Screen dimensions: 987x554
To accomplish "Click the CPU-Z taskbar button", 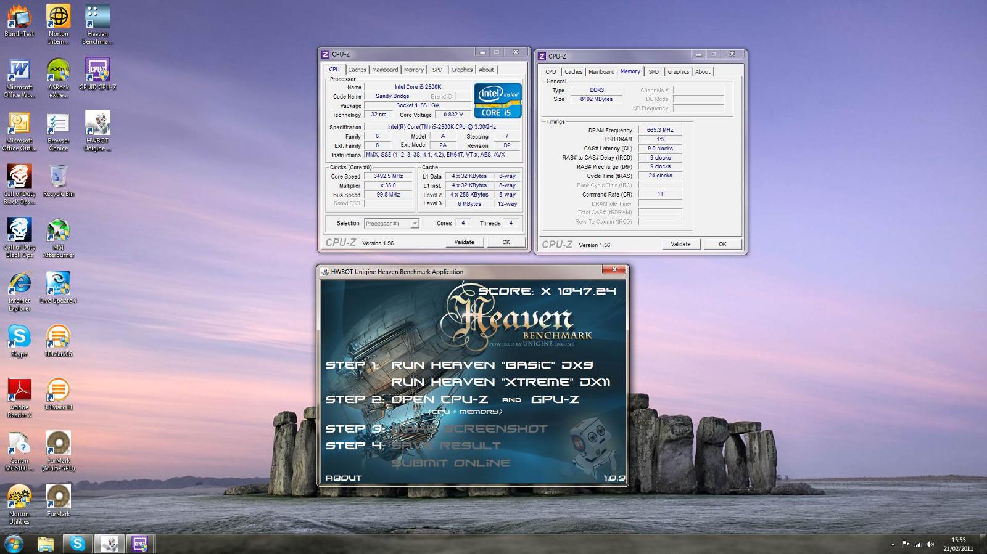I will pos(140,544).
